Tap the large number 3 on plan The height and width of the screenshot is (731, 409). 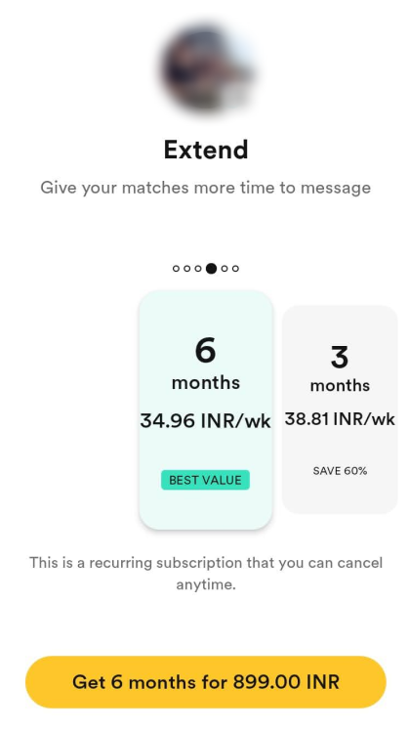[x=340, y=357]
